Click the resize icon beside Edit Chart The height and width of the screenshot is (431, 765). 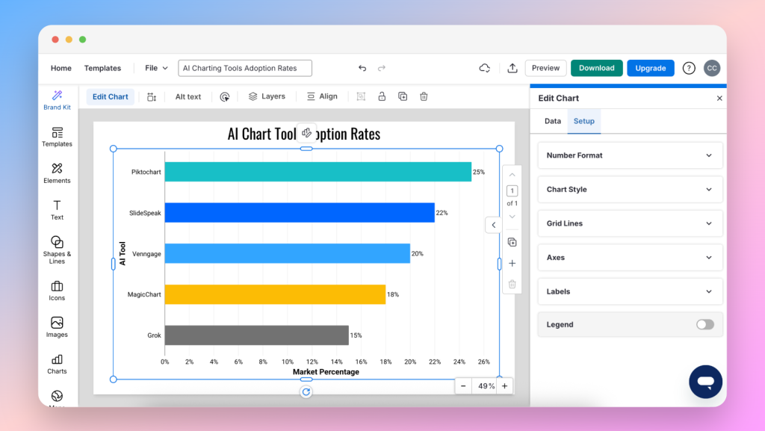coord(152,96)
